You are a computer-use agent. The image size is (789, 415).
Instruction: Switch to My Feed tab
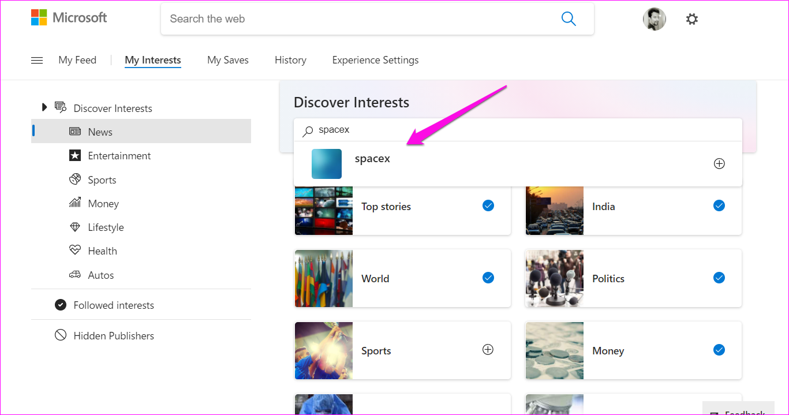pyautogui.click(x=77, y=60)
